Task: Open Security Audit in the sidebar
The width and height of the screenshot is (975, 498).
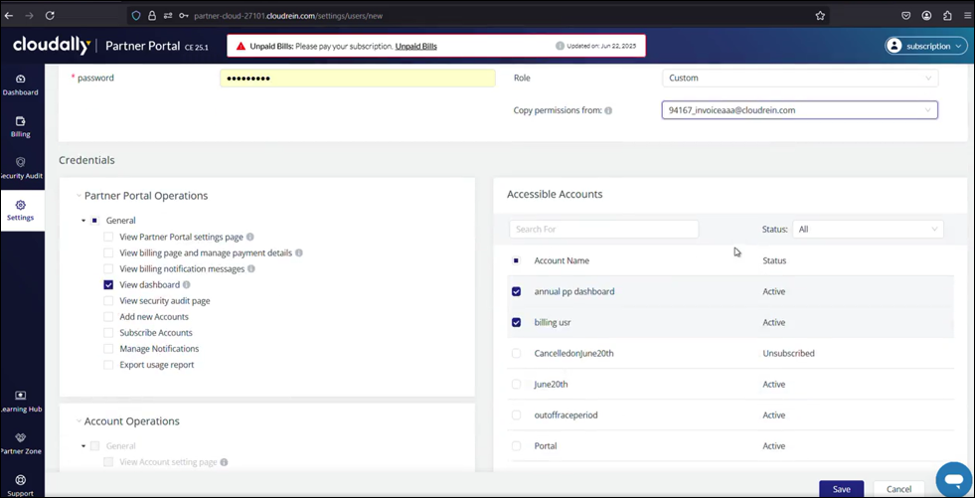Action: tap(21, 169)
